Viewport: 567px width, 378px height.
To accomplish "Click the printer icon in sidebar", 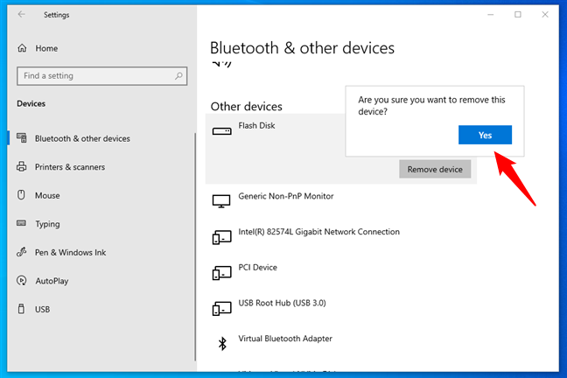I will click(x=22, y=166).
